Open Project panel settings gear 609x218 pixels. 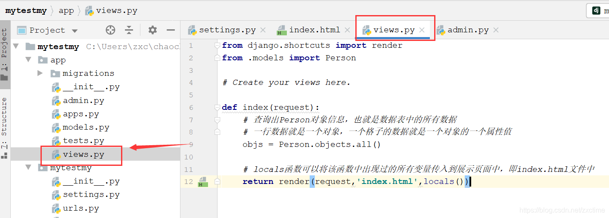point(152,30)
